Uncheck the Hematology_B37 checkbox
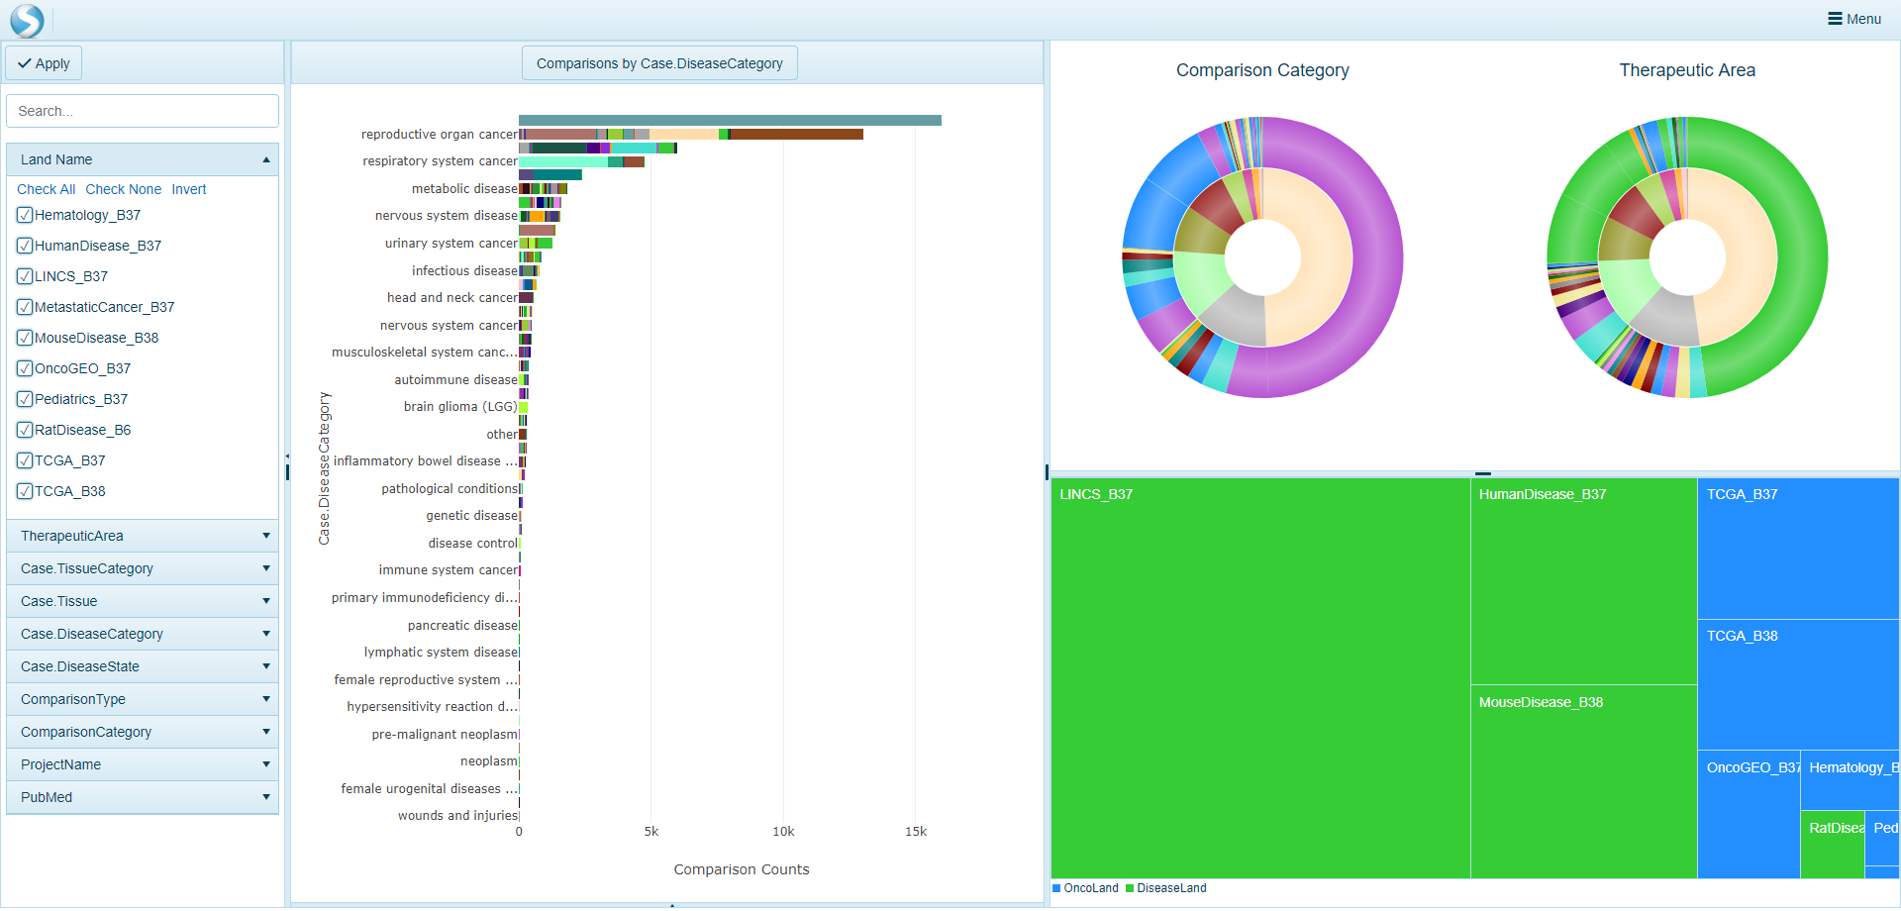1901x911 pixels. (x=25, y=215)
